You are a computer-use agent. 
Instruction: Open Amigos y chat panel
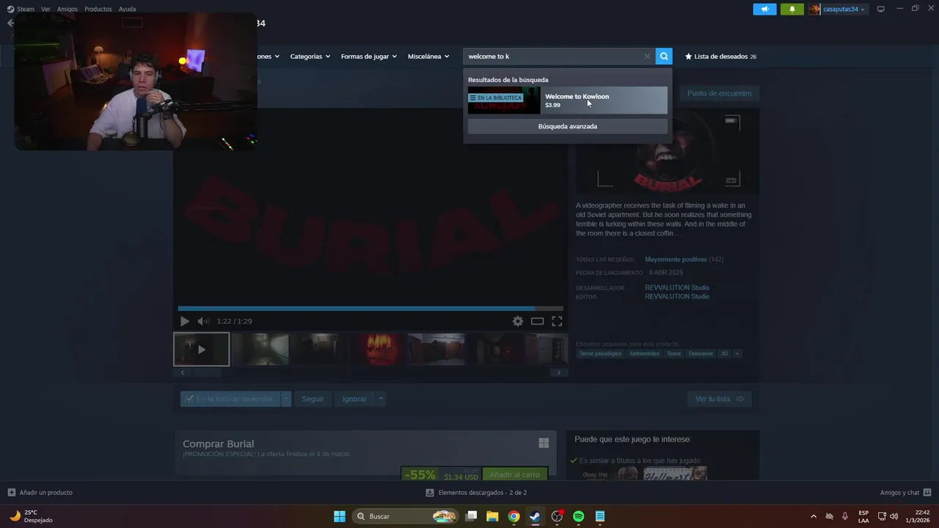click(905, 493)
